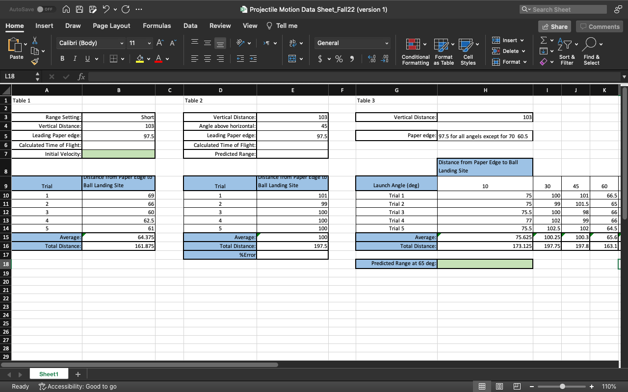This screenshot has width=628, height=392.
Task: Click the Clear eraser icon
Action: coord(543,62)
